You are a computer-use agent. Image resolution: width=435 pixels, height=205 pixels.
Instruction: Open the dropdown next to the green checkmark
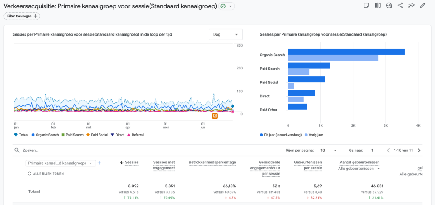click(230, 6)
